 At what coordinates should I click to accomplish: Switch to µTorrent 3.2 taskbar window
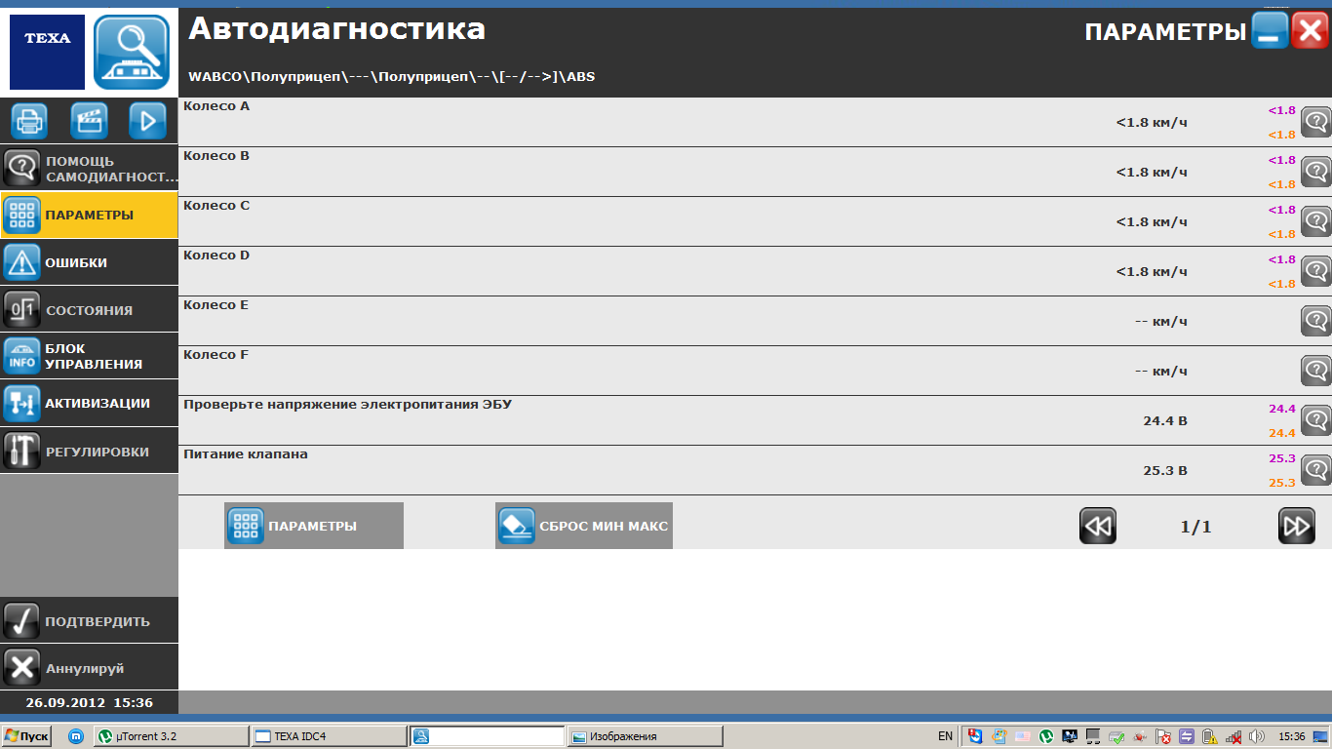click(x=171, y=736)
